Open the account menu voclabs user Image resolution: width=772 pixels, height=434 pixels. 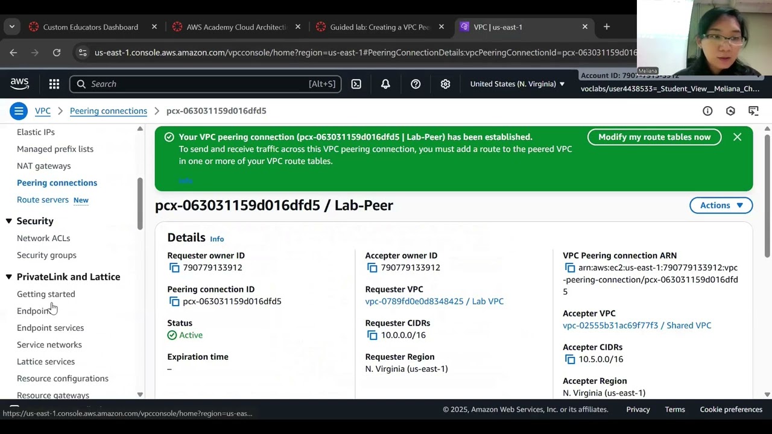tap(670, 89)
